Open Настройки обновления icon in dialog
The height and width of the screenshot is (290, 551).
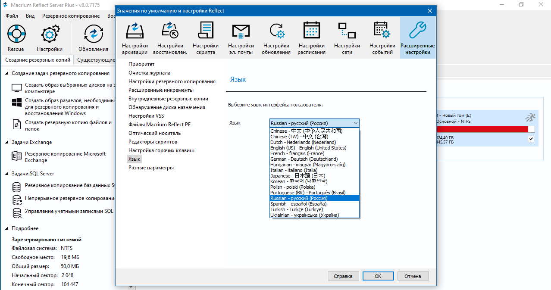tap(276, 31)
